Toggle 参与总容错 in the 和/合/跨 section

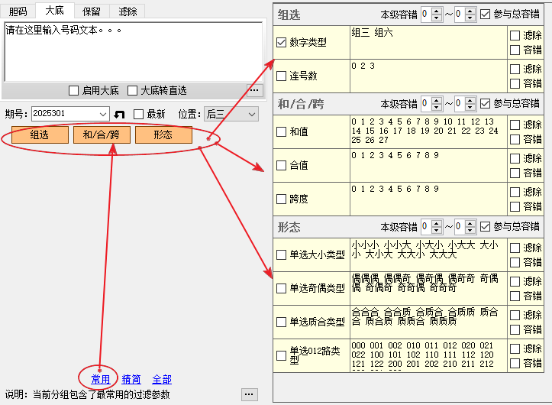click(x=485, y=103)
